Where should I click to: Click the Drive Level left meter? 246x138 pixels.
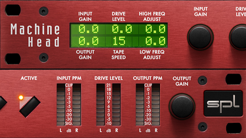(x=101, y=105)
